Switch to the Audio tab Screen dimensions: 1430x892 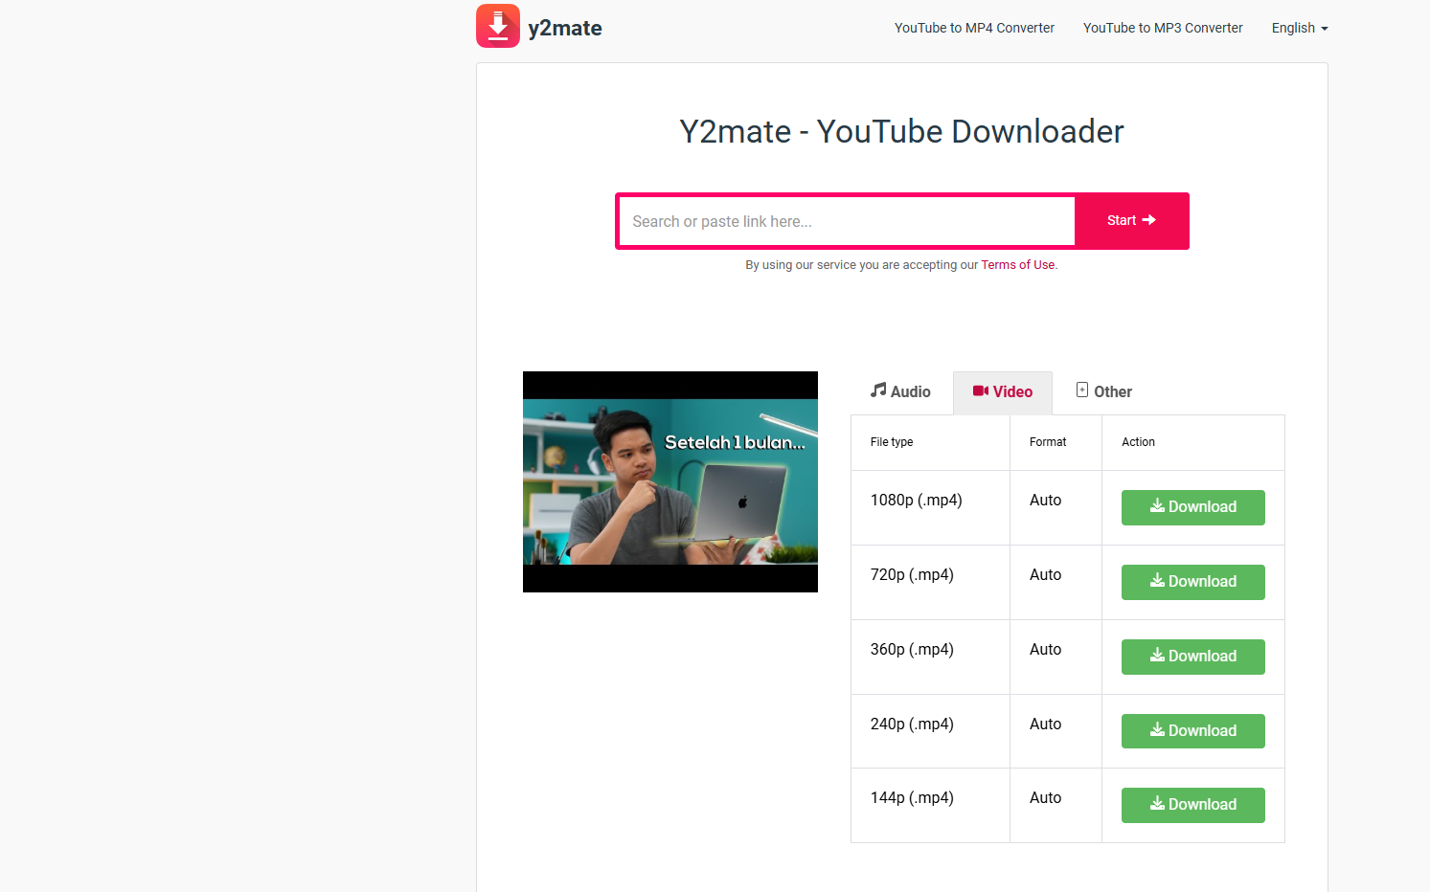click(900, 391)
